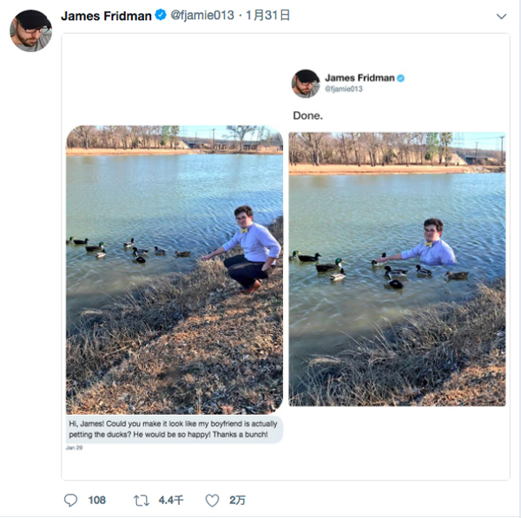Open the James Fridman display name link
Screen dimensions: 521x518
pos(106,16)
